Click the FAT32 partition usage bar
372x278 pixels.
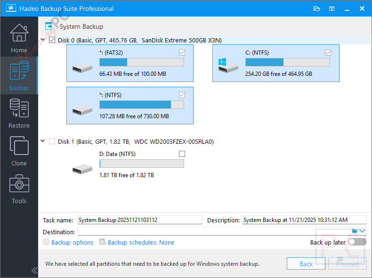[x=142, y=62]
